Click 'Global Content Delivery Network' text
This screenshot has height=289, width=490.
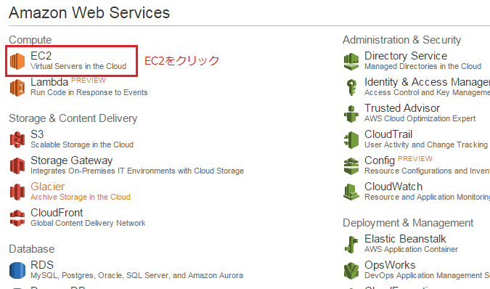tap(88, 223)
